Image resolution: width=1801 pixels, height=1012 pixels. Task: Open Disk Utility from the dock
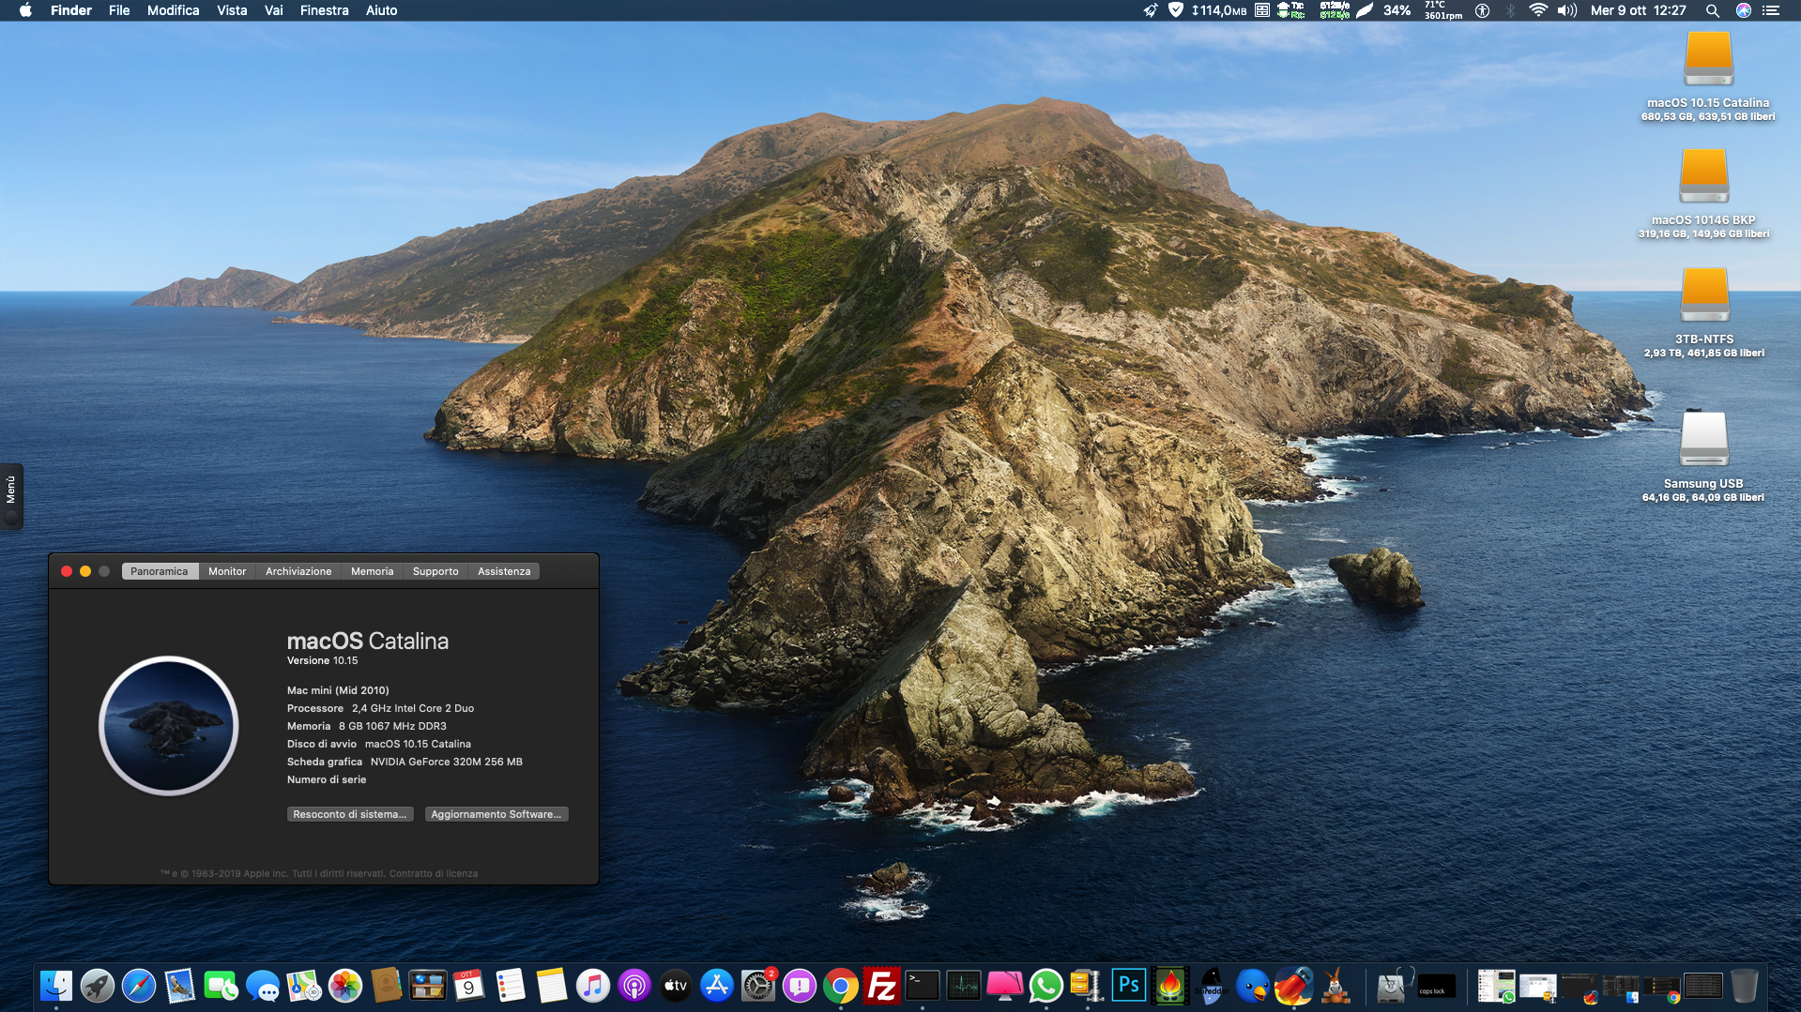tap(1393, 986)
